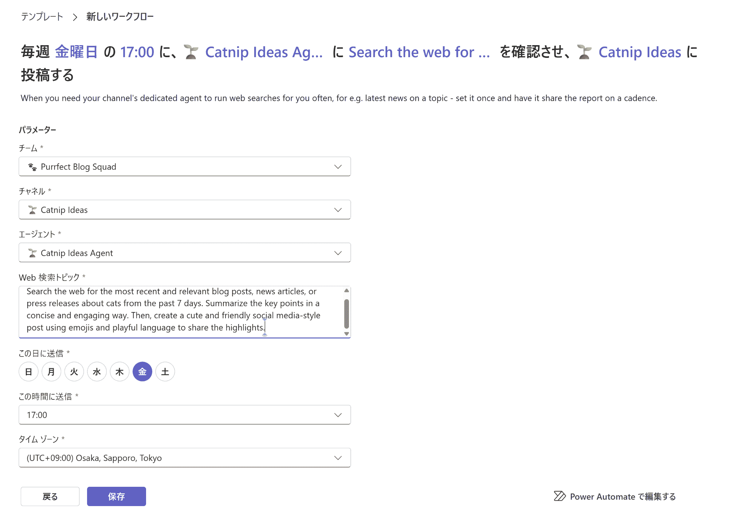Open the Catnip Ideas channel dropdown
Image resolution: width=746 pixels, height=513 pixels.
[185, 210]
